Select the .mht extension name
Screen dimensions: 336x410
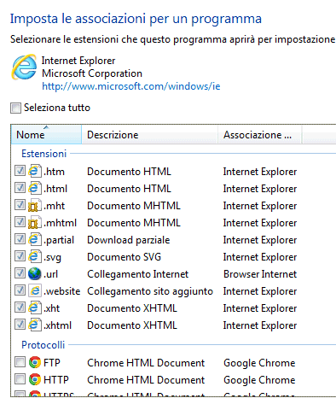[54, 206]
